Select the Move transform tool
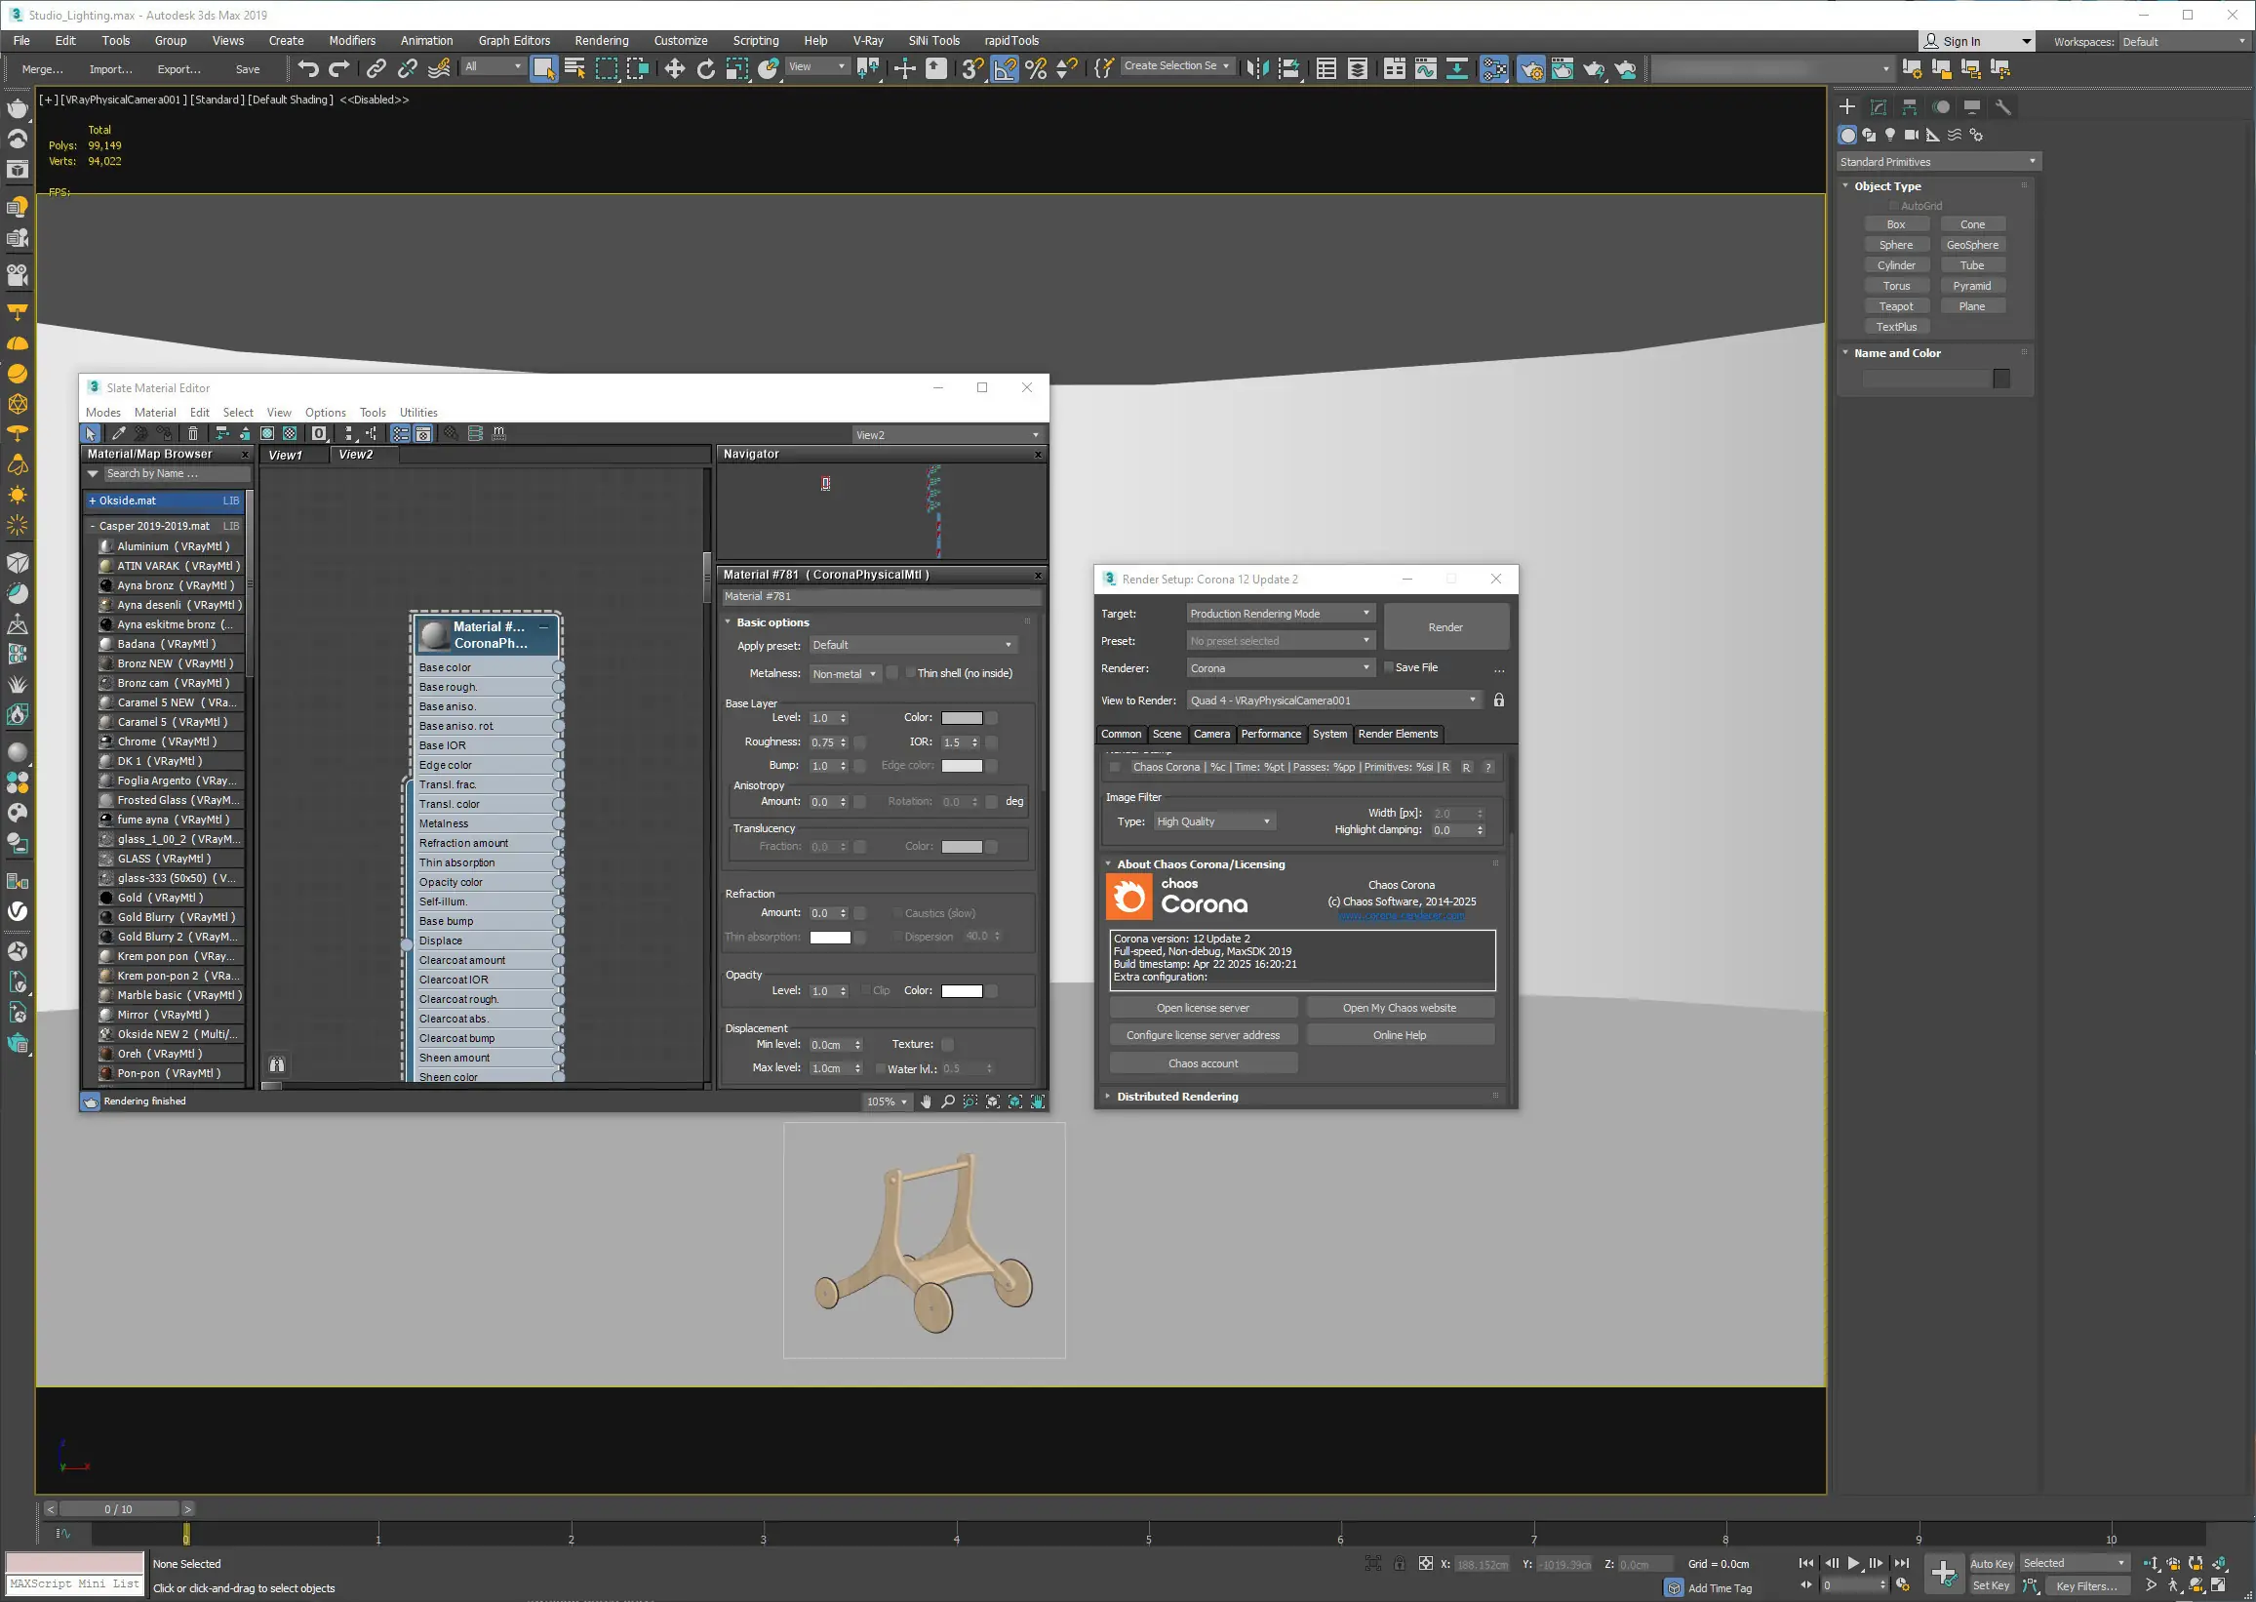The image size is (2256, 1602). pos(674,68)
